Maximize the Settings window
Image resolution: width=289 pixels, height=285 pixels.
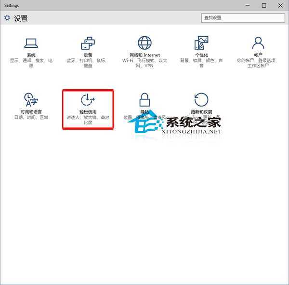(264, 5)
